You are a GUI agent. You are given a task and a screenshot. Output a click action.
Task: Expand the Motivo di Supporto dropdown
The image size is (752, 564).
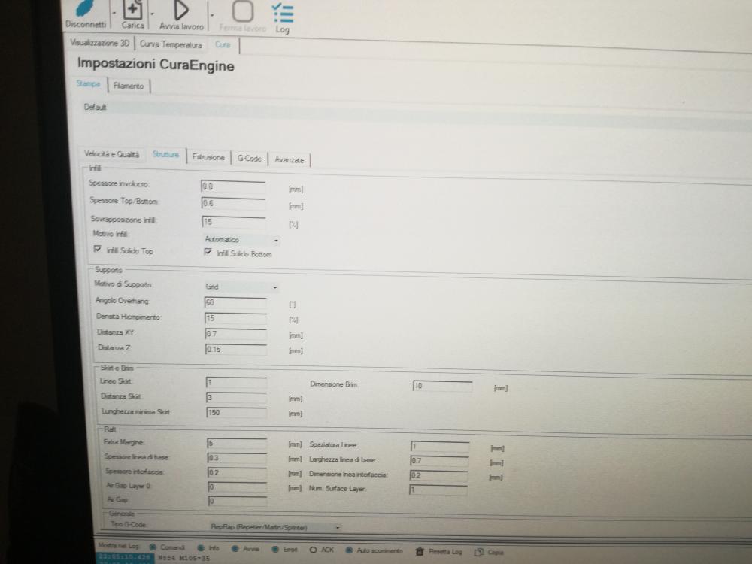(x=241, y=287)
